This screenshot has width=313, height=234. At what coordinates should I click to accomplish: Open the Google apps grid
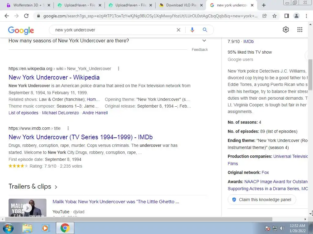coord(300,30)
